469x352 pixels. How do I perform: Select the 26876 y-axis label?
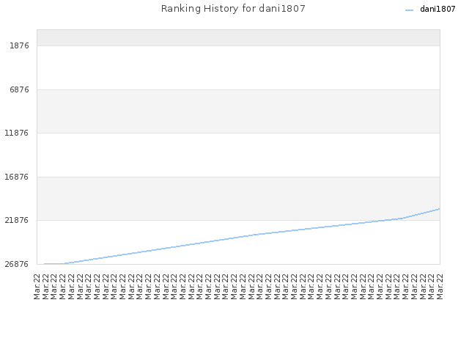point(16,264)
